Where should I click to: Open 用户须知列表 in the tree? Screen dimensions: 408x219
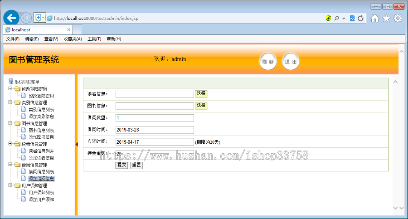tap(41, 192)
